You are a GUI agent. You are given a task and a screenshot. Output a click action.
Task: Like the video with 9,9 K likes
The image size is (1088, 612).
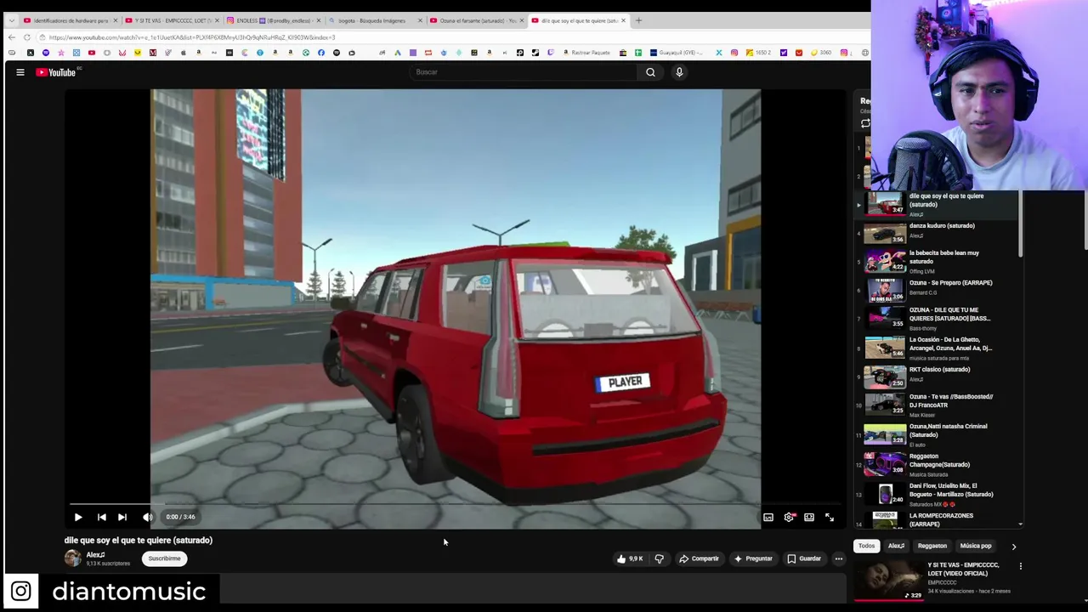pos(630,558)
